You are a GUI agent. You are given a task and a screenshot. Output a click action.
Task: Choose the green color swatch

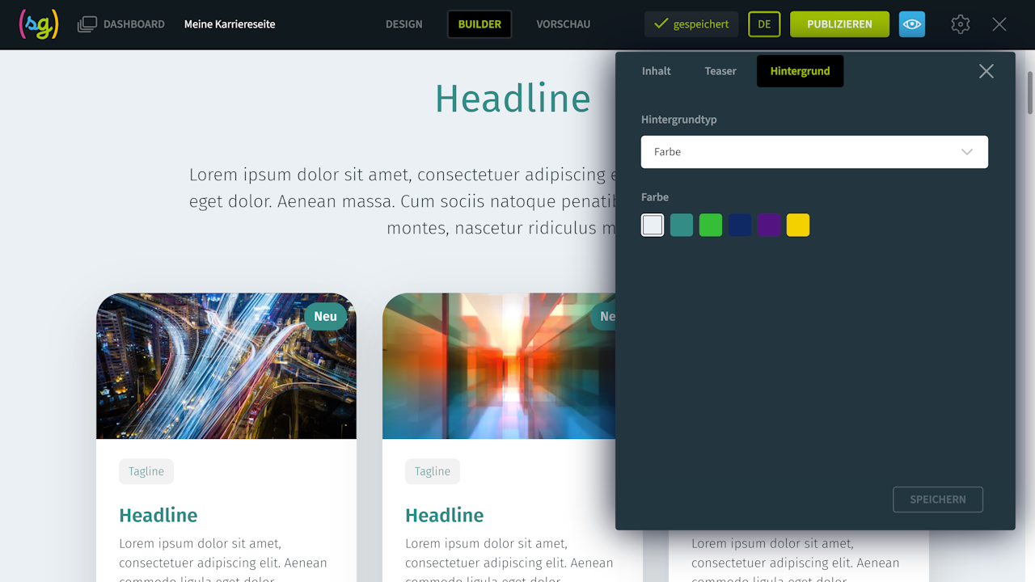(711, 225)
